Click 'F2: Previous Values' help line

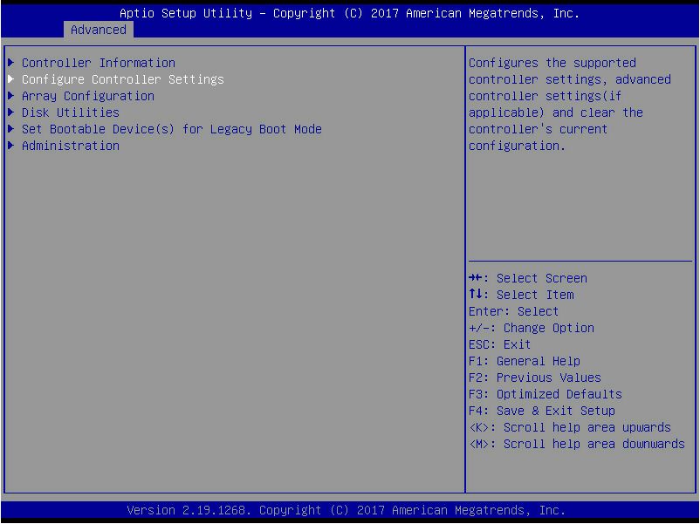(x=535, y=378)
